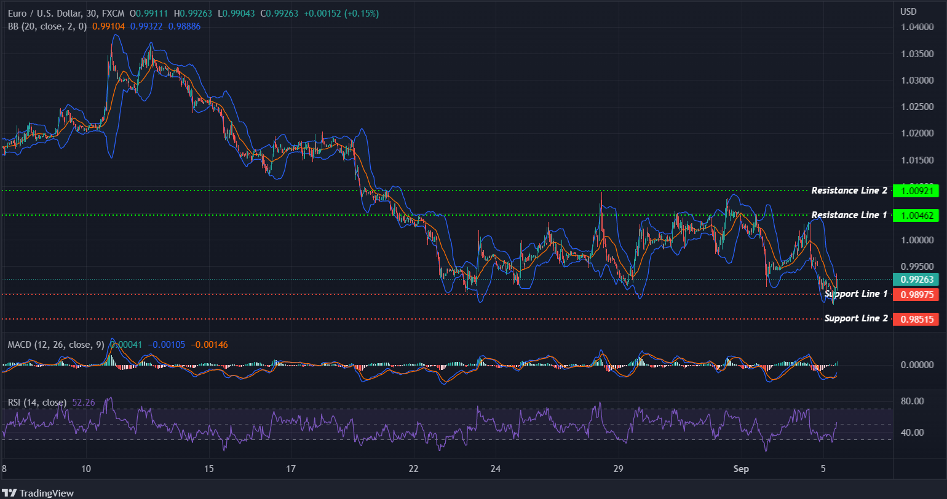Click the RSI 80.00 scale label
Image resolution: width=947 pixels, height=499 pixels.
click(x=912, y=402)
